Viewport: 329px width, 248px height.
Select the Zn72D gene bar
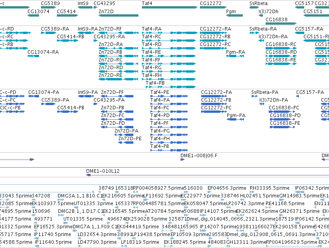pos(119,15)
